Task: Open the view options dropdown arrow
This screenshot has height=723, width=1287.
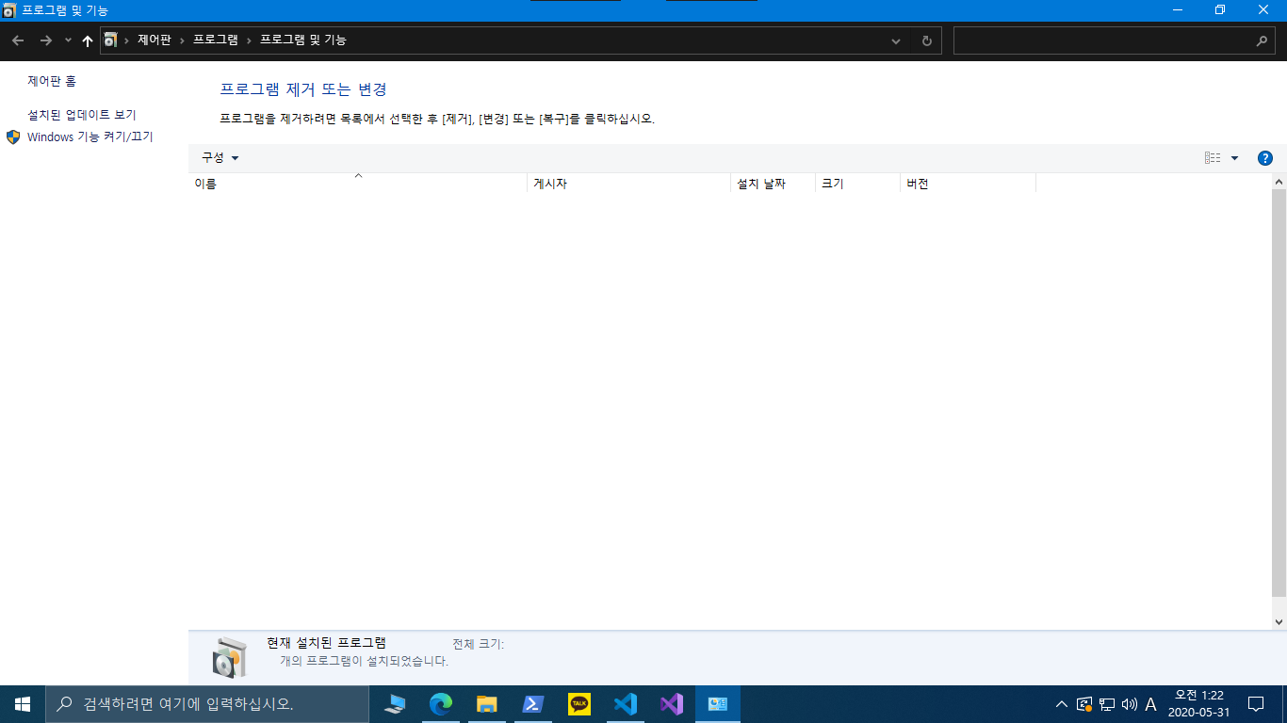Action: 1234,158
